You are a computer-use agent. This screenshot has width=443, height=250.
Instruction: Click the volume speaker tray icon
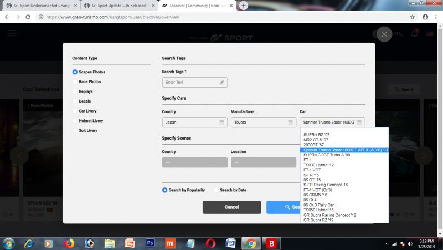point(410,244)
